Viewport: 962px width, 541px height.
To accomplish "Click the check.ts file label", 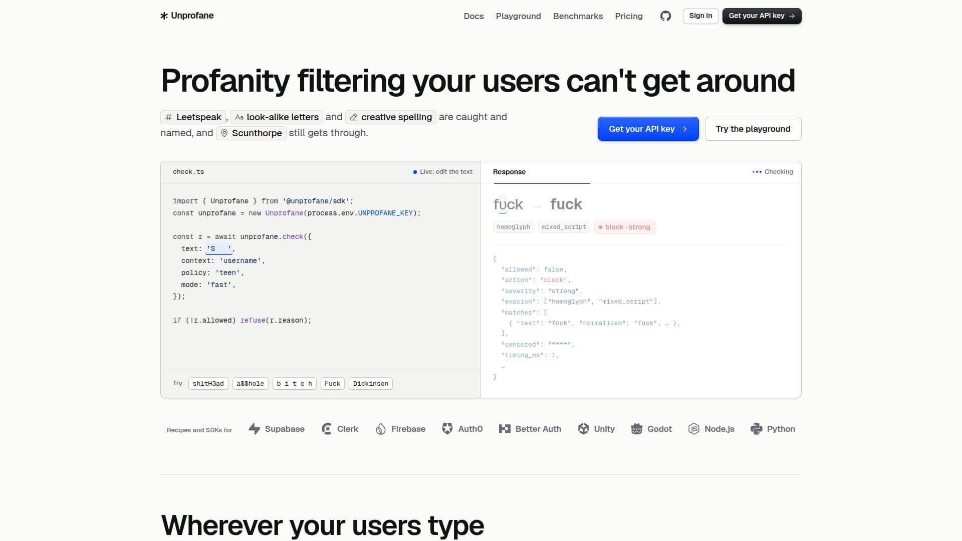I will (188, 172).
